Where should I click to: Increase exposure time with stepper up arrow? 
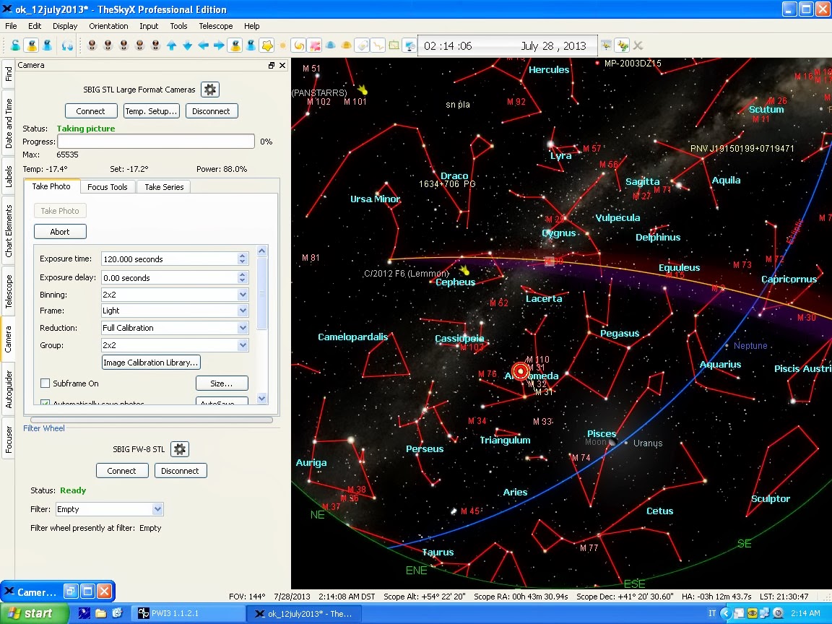243,256
